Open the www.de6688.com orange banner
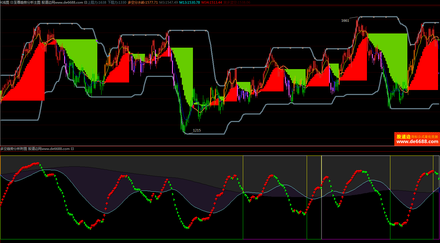 tap(417, 142)
